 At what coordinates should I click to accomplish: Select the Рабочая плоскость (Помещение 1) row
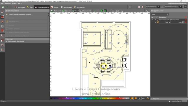click(169, 20)
